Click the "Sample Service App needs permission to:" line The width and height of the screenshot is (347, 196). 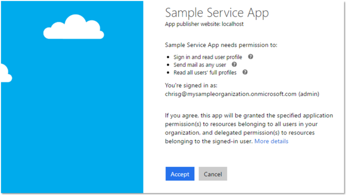tap(221, 45)
